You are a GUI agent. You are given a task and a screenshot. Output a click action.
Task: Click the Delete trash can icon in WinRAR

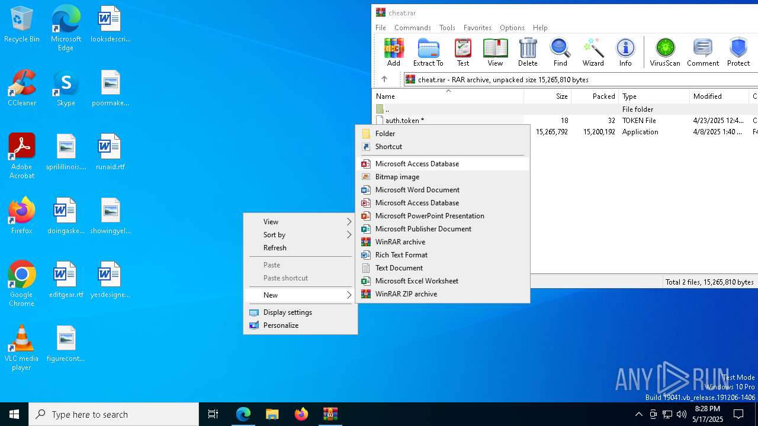pyautogui.click(x=528, y=53)
